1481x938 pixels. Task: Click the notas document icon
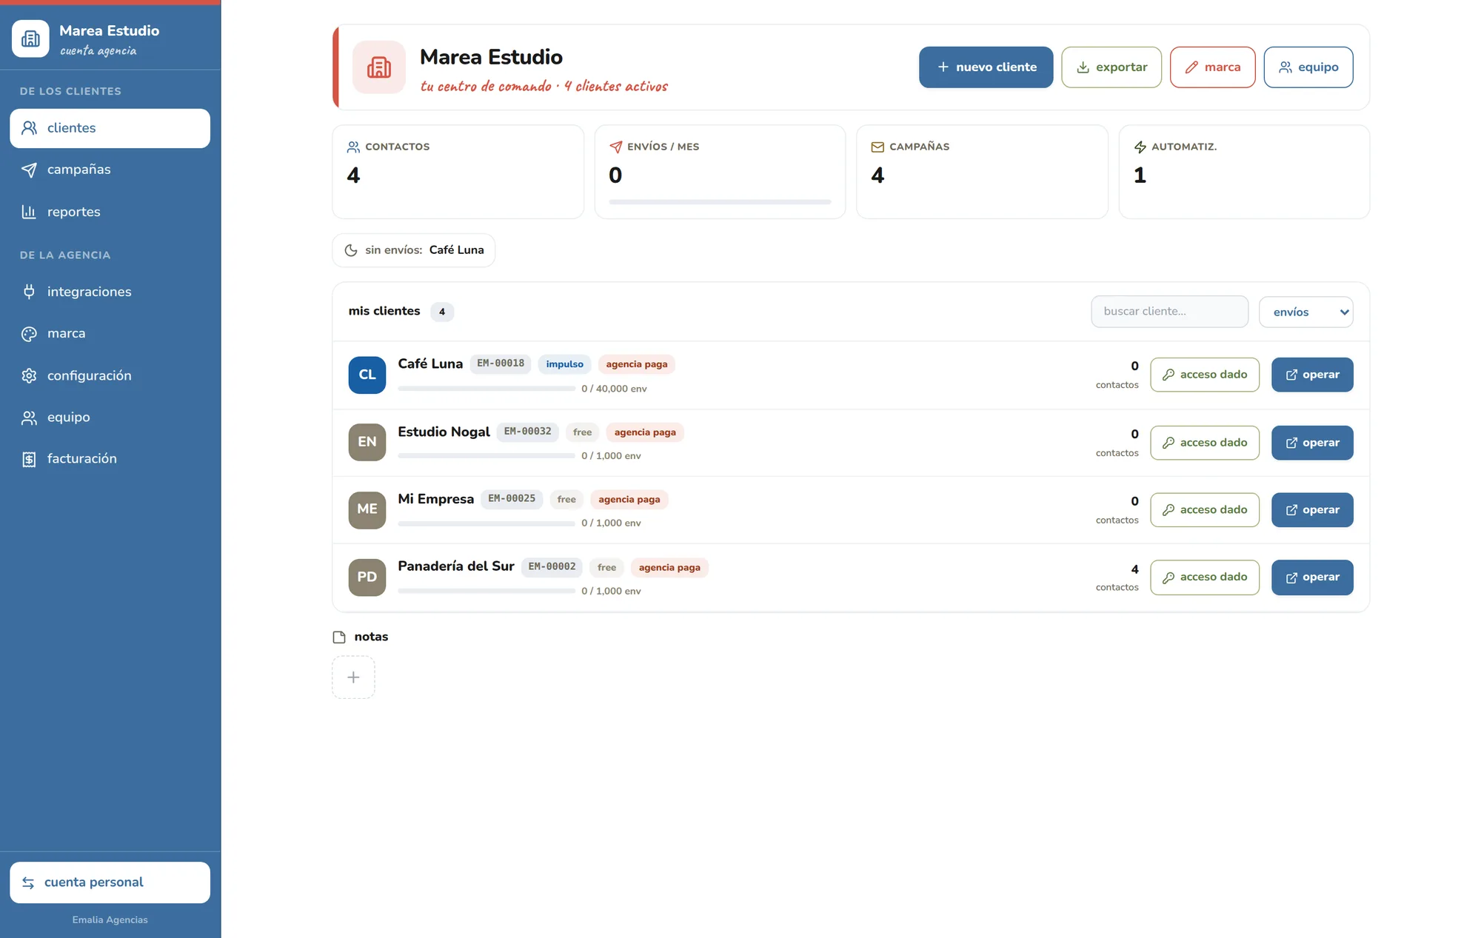(x=339, y=637)
